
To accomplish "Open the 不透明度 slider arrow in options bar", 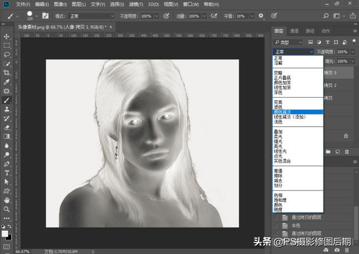I will point(157,16).
